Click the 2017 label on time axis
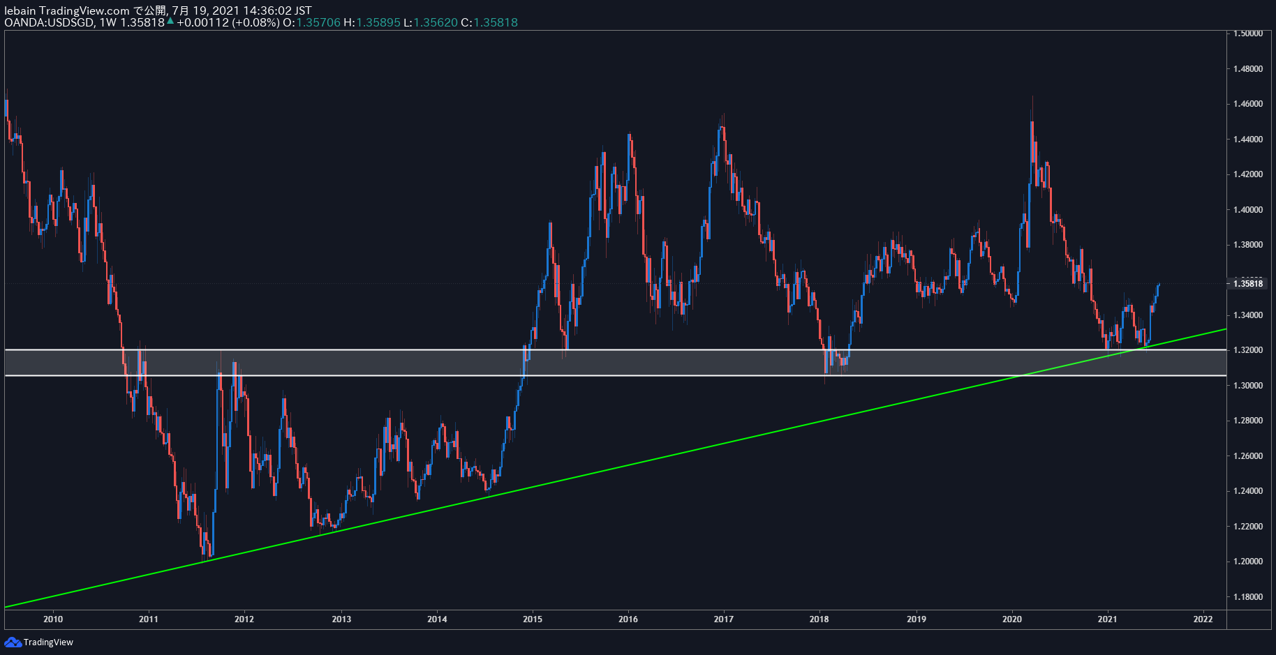This screenshot has width=1276, height=655. pos(724,619)
